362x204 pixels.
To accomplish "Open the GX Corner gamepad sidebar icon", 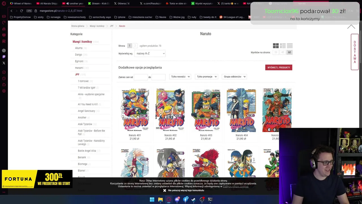I will pos(4,16).
